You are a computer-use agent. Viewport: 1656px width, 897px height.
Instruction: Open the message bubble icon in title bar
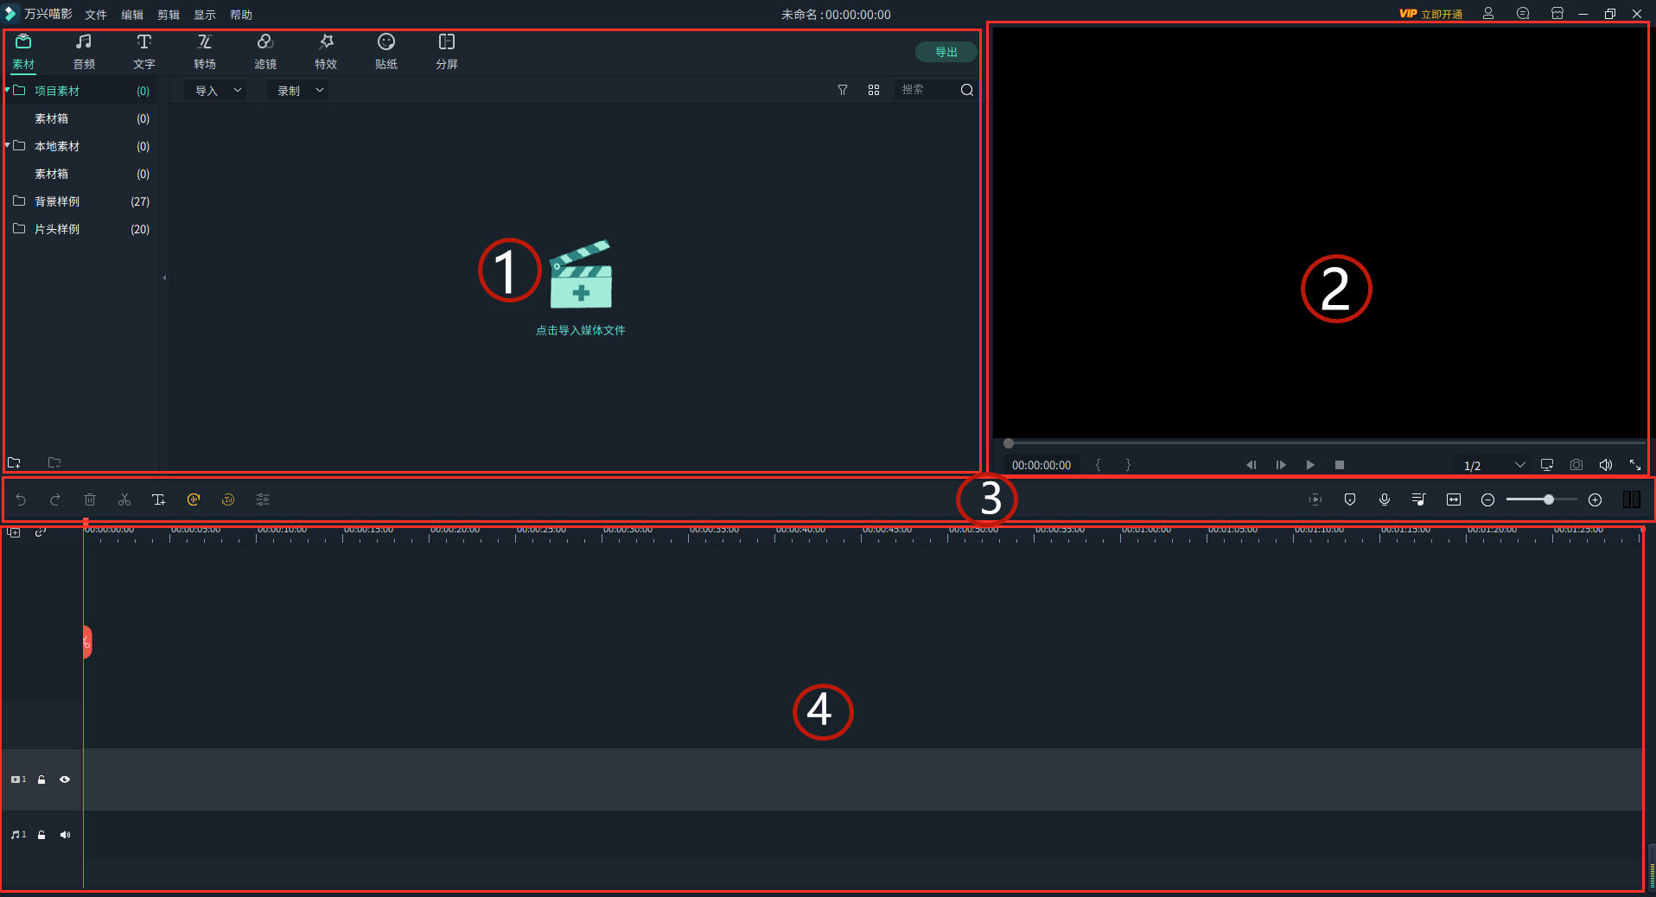(x=1523, y=14)
